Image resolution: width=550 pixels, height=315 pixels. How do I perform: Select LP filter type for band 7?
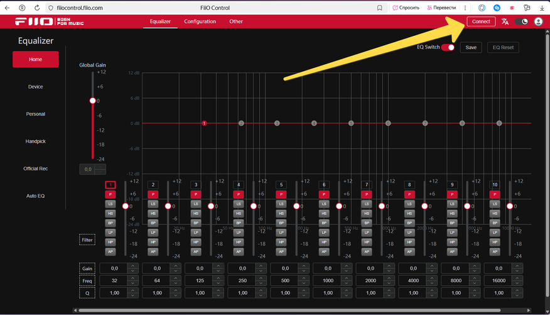[367, 233]
